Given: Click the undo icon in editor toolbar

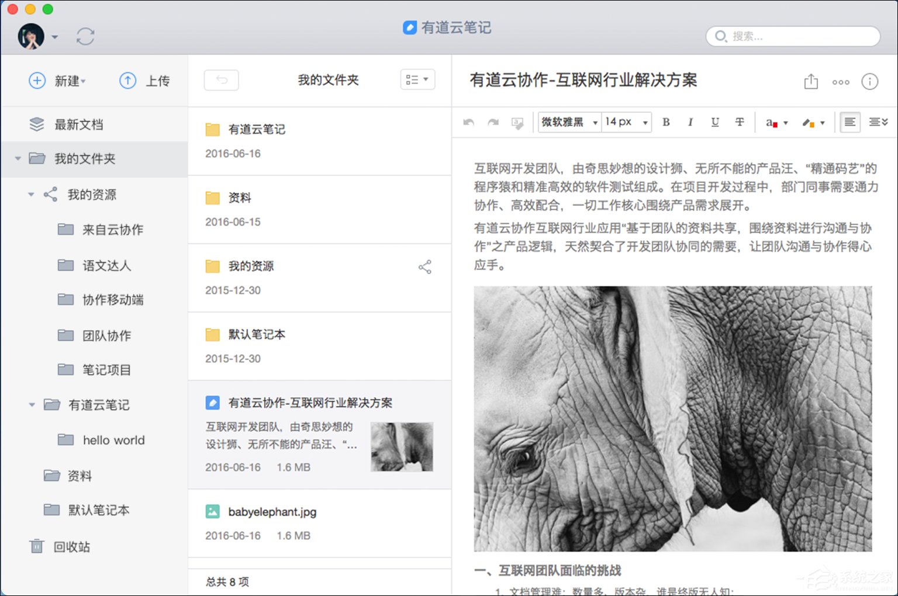Looking at the screenshot, I should tap(468, 122).
